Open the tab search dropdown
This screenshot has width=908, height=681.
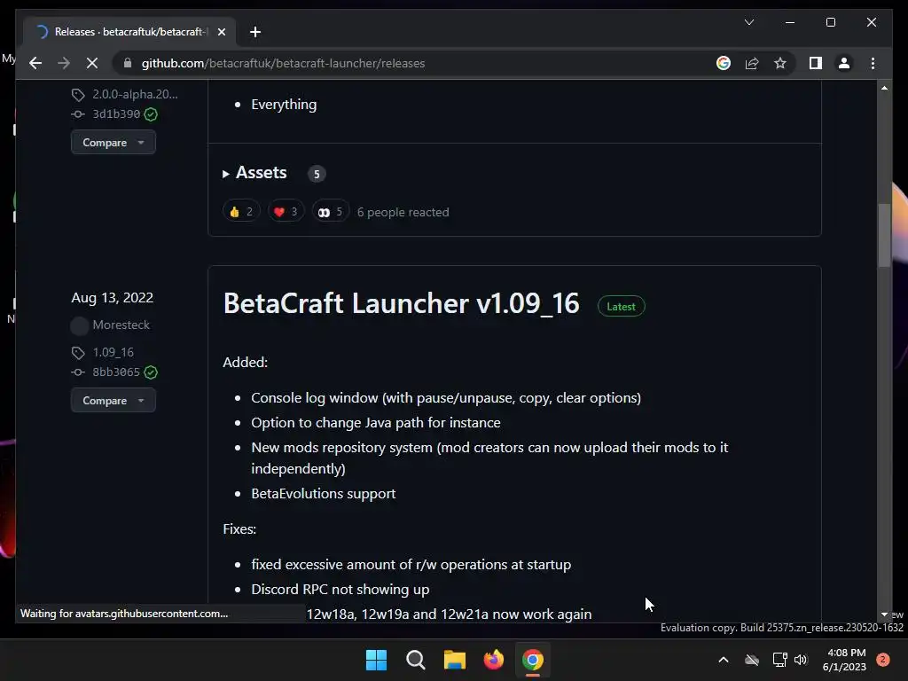click(748, 22)
